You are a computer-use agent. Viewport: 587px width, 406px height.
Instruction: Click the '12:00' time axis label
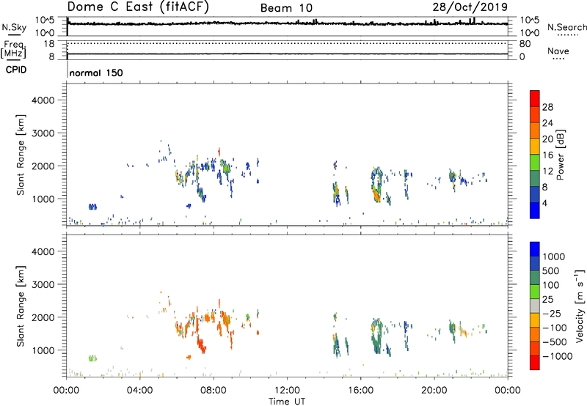pos(287,391)
